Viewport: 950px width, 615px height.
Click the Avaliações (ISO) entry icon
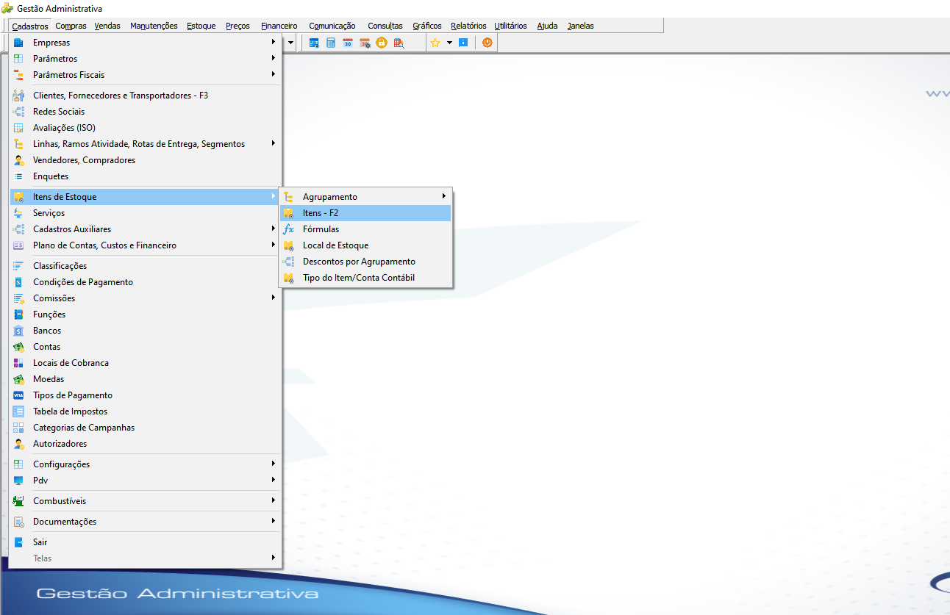click(x=19, y=128)
